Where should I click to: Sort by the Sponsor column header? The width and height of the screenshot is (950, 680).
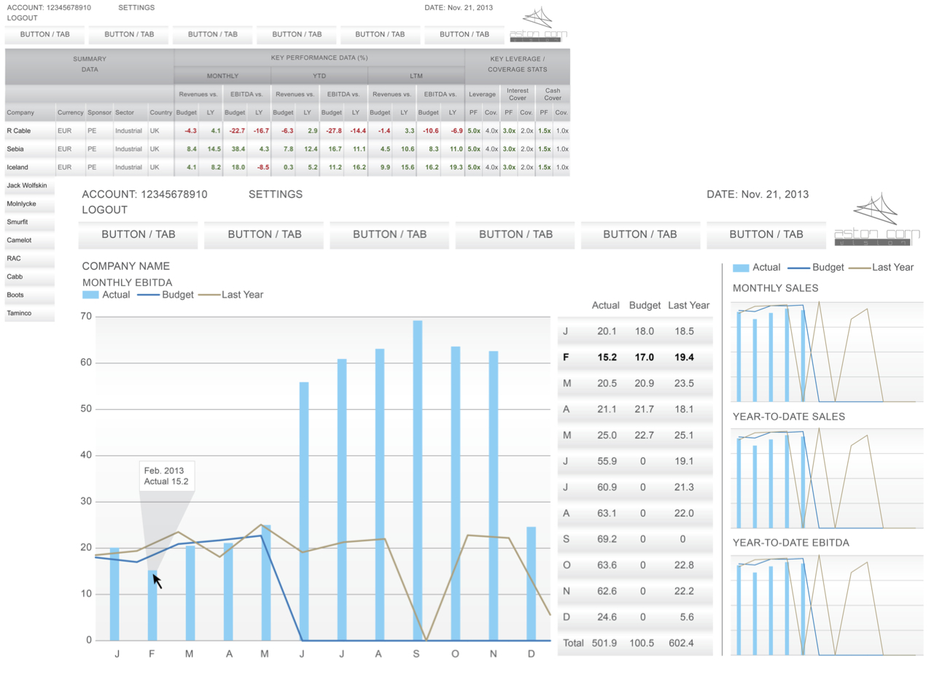point(100,112)
